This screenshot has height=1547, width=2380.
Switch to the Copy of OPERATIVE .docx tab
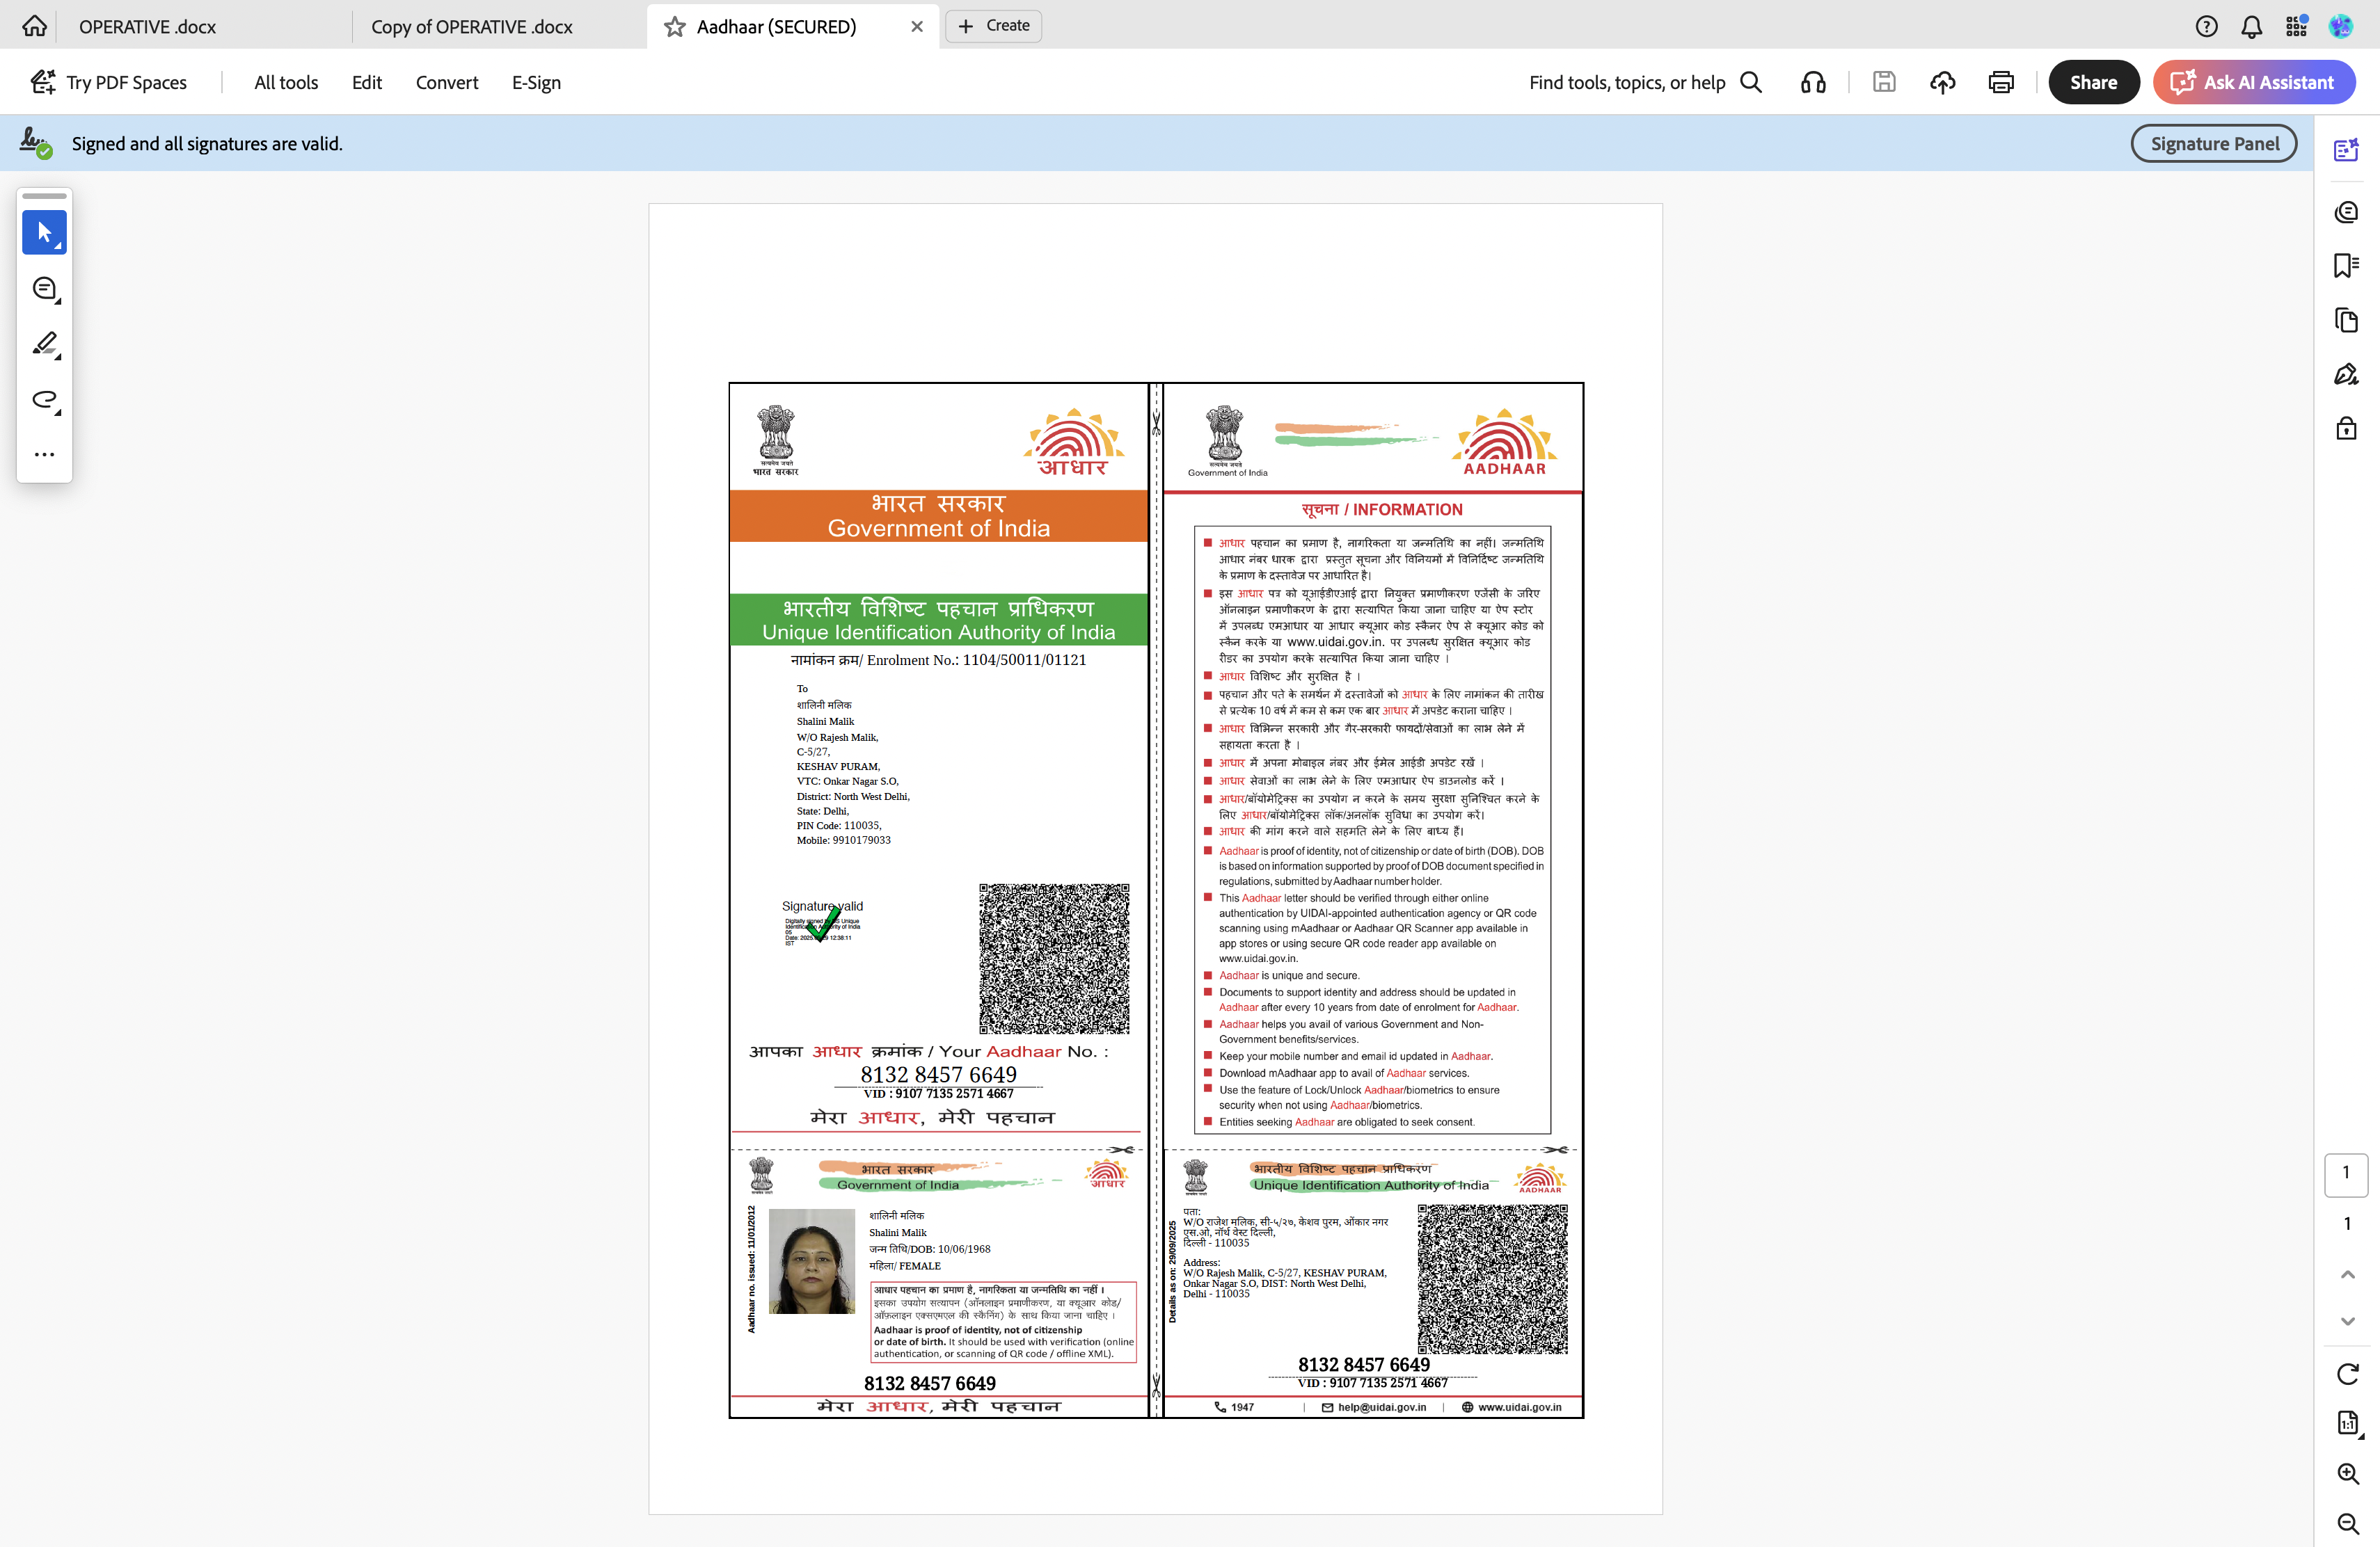[x=471, y=27]
